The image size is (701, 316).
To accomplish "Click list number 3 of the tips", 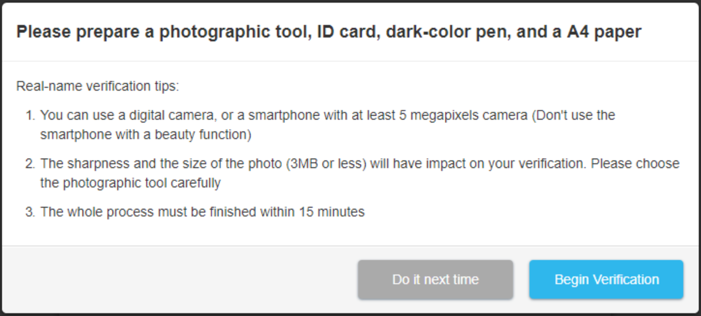I will pyautogui.click(x=30, y=212).
